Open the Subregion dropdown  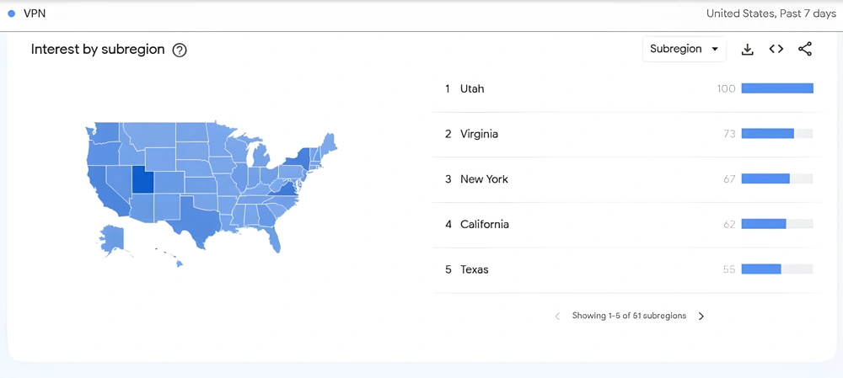[x=684, y=49]
